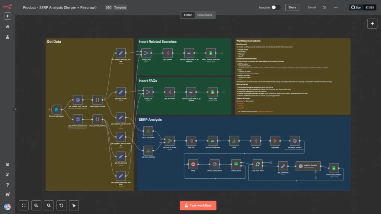Open the three-dots workflow options menu
The height and width of the screenshot is (214, 381).
[x=336, y=7]
